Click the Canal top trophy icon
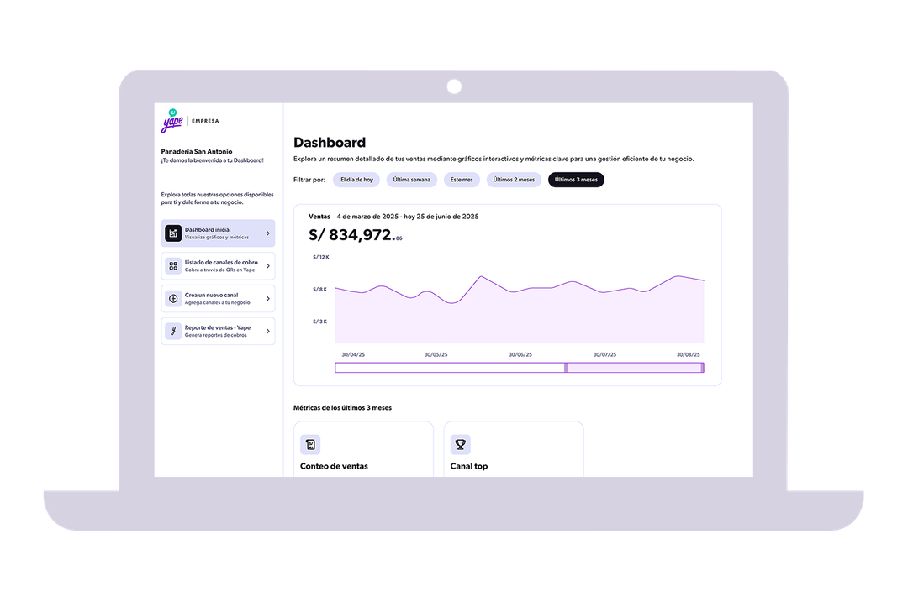The image size is (908, 602). pos(461,444)
